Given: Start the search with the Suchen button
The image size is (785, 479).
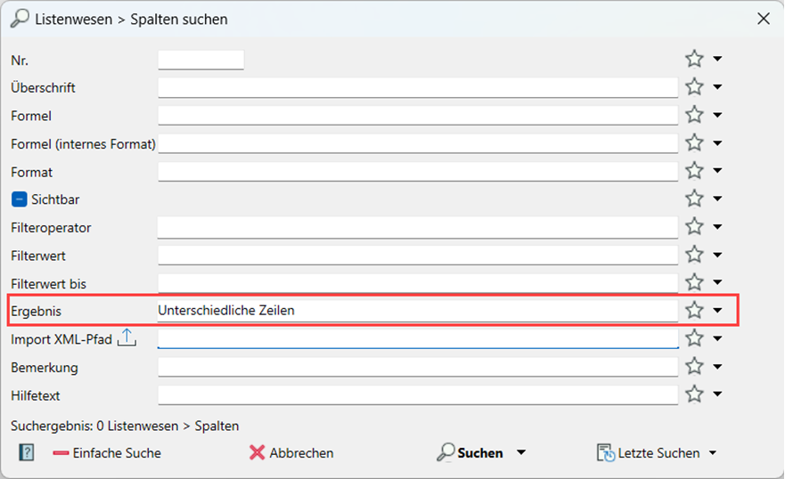Looking at the screenshot, I should 470,453.
